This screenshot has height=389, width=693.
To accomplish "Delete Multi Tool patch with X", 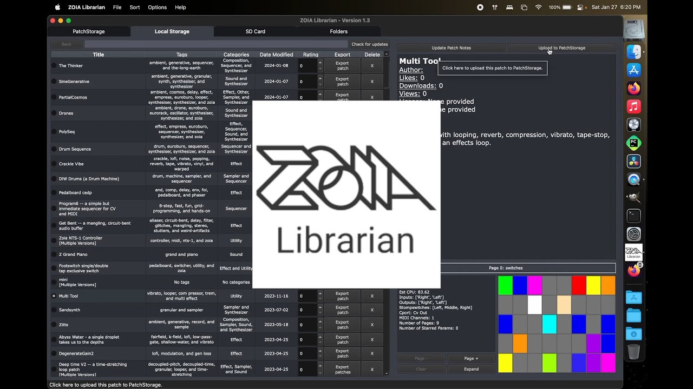I will point(372,296).
